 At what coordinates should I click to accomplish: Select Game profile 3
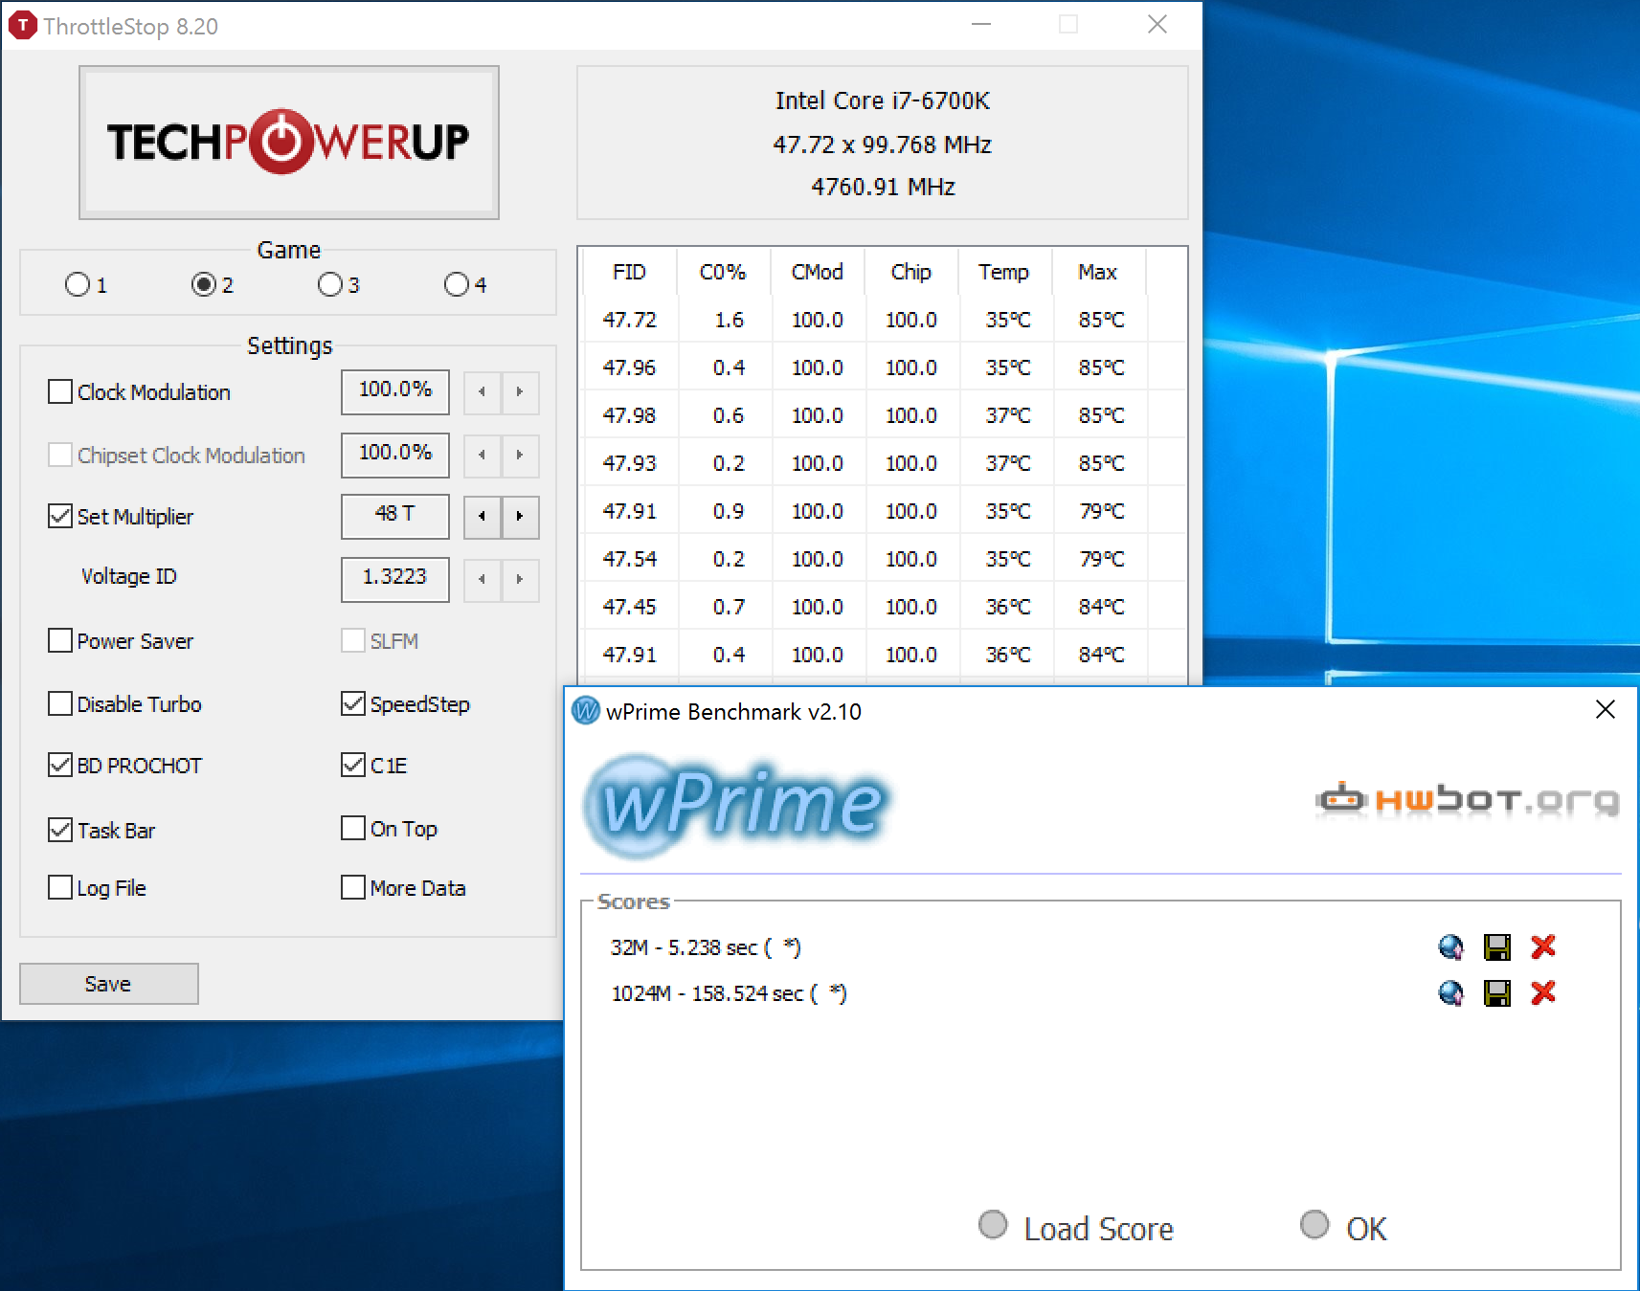tap(330, 284)
